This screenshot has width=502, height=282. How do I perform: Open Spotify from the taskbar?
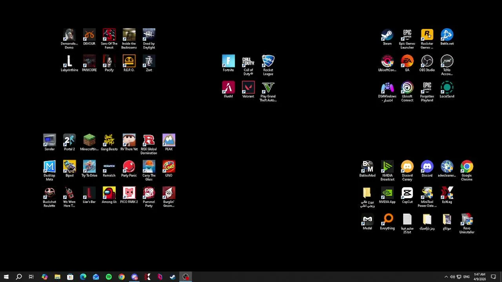tap(109, 277)
